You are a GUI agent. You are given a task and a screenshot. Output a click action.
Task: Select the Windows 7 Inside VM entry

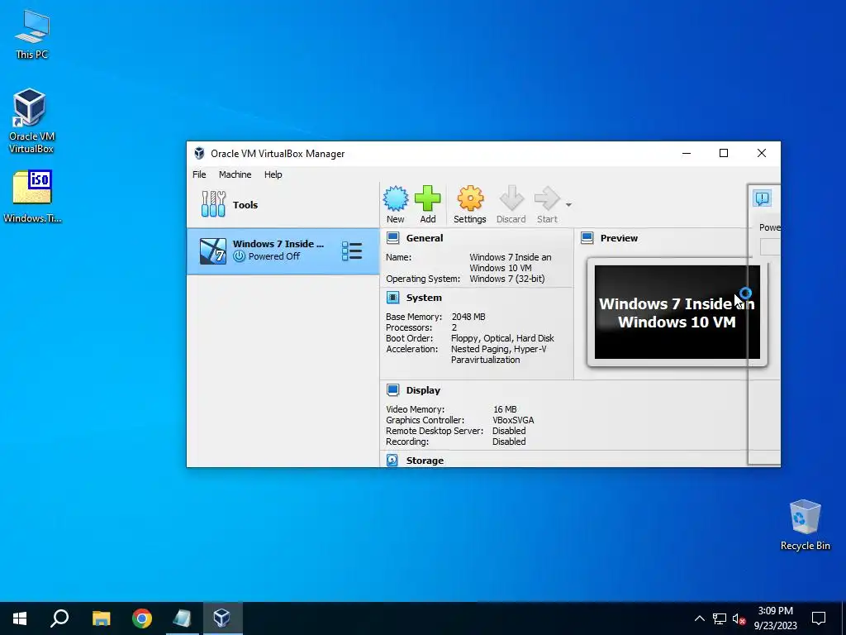(283, 251)
